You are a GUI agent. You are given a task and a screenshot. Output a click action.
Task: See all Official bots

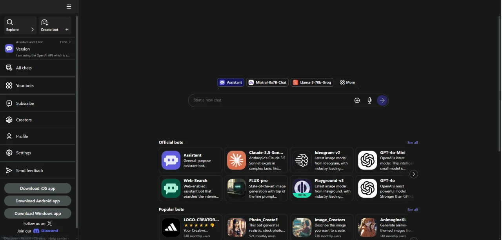[x=413, y=143]
